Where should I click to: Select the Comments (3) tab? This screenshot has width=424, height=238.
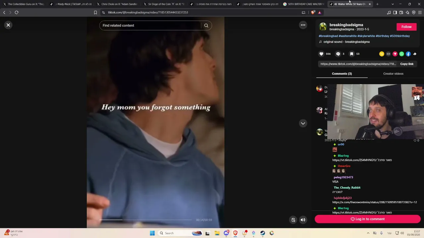pyautogui.click(x=342, y=74)
